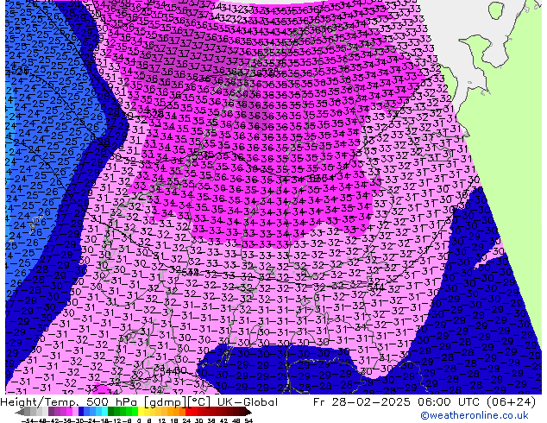Click the left gray arrow of color scale

point(20,412)
